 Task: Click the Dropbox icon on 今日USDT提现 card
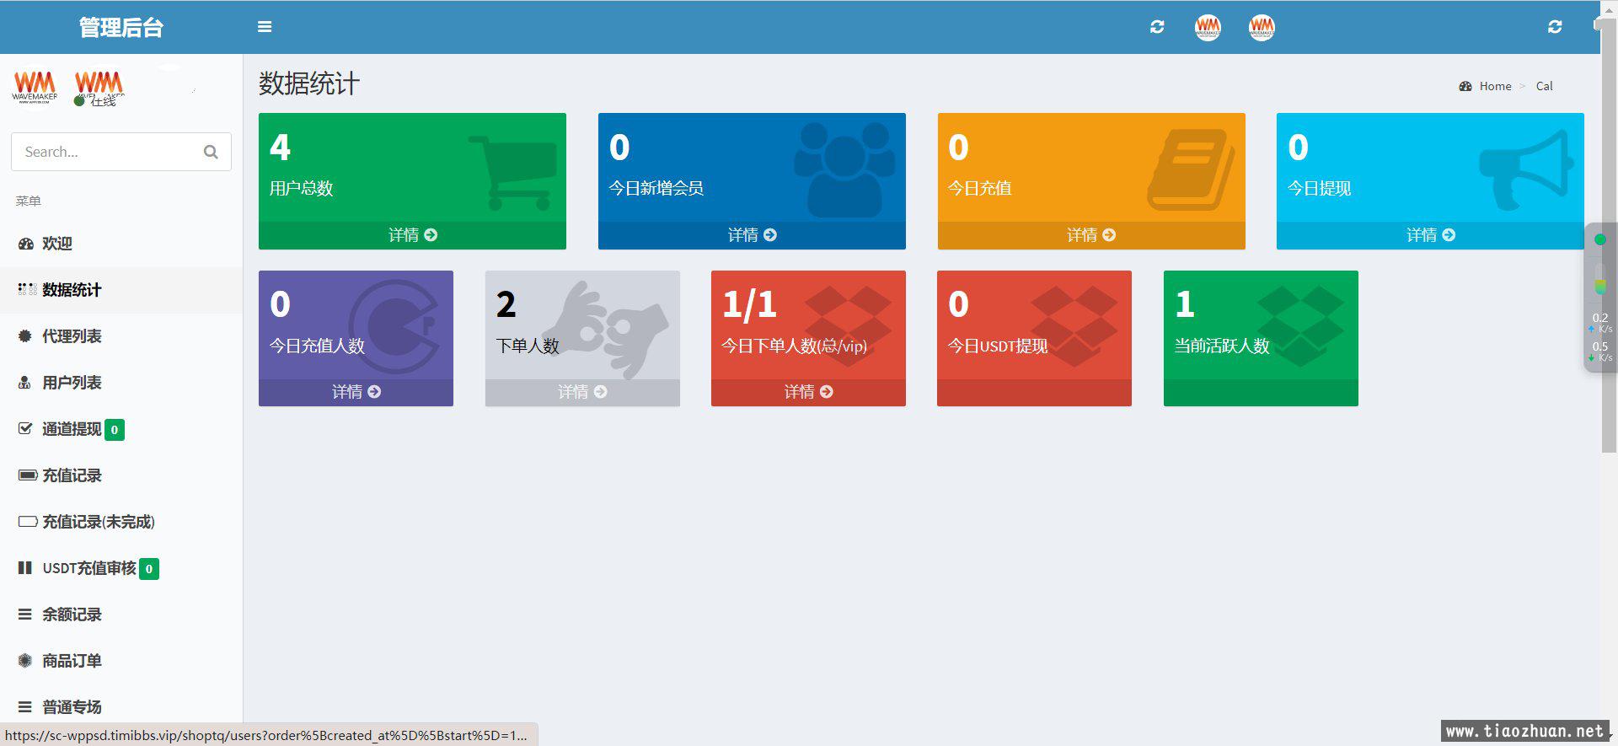(1074, 326)
